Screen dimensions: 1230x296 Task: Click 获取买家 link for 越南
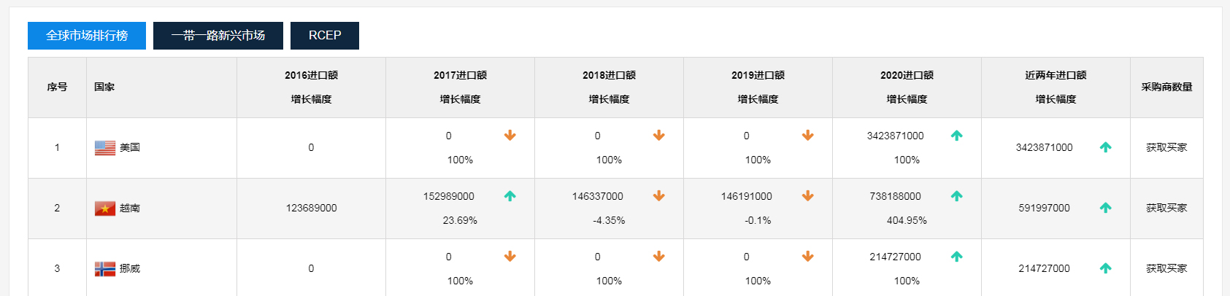click(1166, 208)
